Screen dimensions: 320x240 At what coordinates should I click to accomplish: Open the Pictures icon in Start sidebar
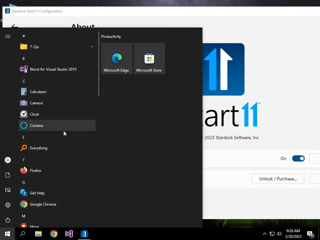8,190
